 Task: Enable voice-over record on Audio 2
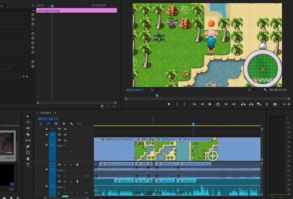(77, 181)
